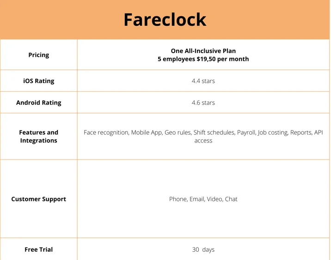The height and width of the screenshot is (260, 331).
Task: Click the 30 days value
Action: click(x=203, y=249)
